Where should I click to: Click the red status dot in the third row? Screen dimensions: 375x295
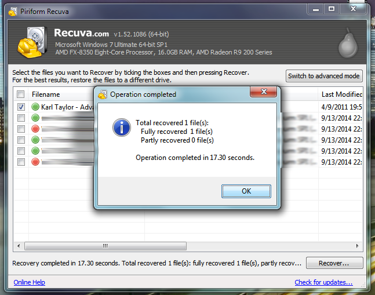[35, 129]
